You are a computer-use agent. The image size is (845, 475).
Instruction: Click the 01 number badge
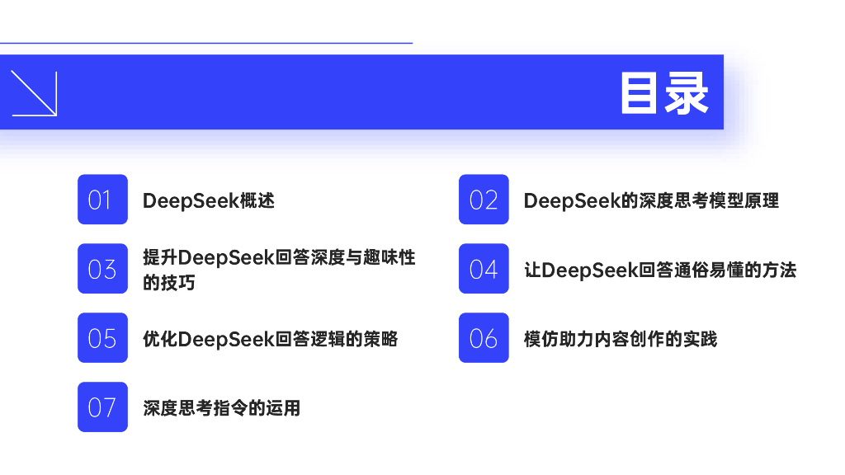[x=102, y=200]
